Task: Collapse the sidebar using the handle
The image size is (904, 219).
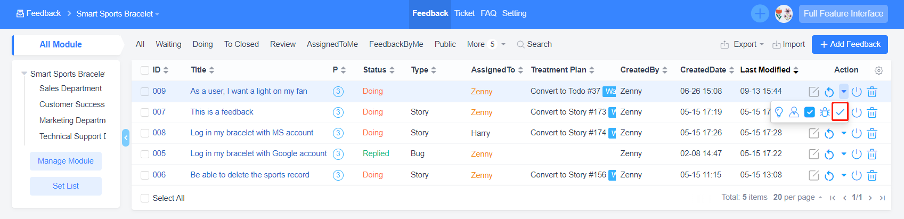Action: pos(126,137)
